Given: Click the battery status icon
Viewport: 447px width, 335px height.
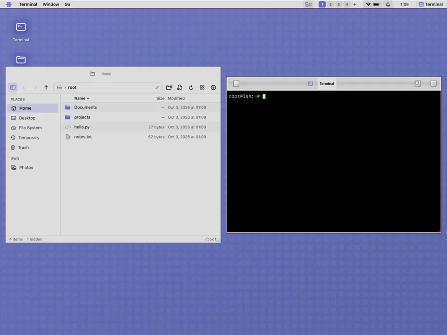Looking at the screenshot, I should coord(376,4).
